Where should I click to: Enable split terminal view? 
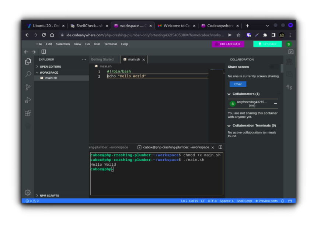pos(220,147)
